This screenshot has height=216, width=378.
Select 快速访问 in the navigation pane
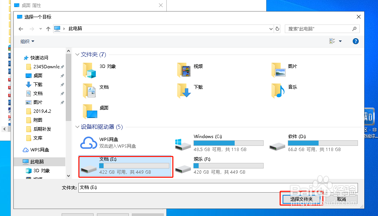(x=39, y=58)
